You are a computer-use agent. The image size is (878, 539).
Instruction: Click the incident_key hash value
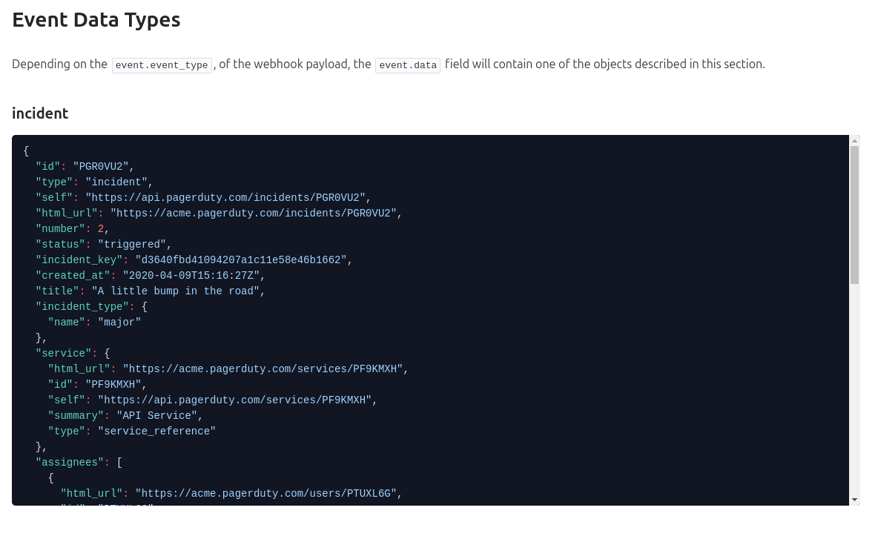pyautogui.click(x=241, y=259)
